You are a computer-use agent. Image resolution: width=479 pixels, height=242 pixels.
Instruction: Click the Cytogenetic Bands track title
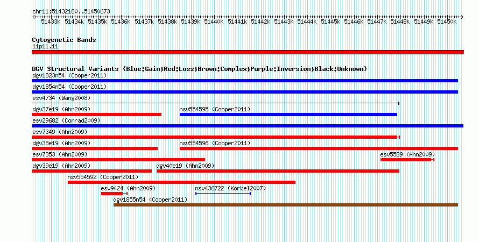coord(64,40)
